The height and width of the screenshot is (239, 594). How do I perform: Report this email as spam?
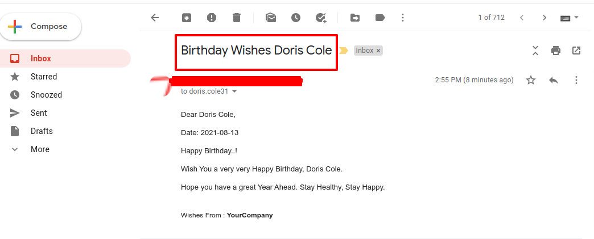tap(212, 18)
